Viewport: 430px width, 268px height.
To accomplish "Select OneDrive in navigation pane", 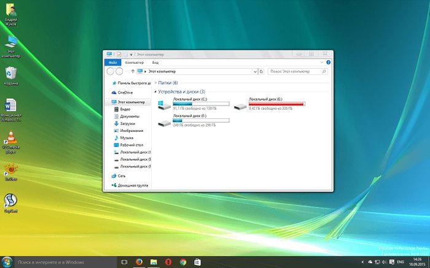I will [x=125, y=93].
